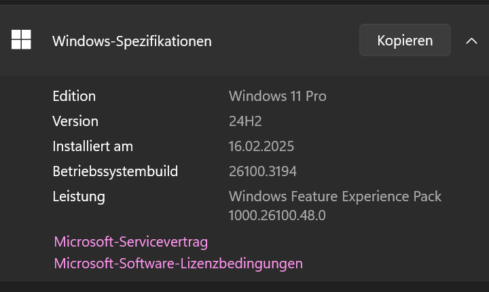
Task: Select the Windows Feature Experience Pack text
Action: [335, 196]
